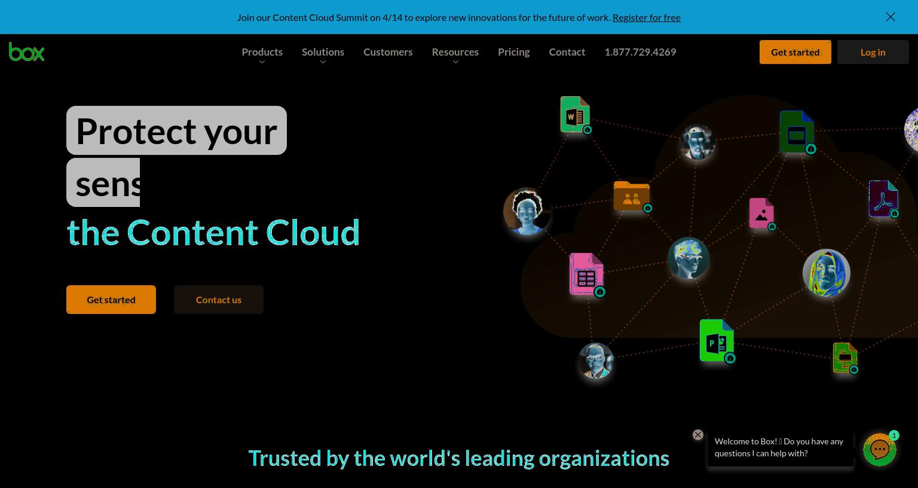
Task: Click the green PowerPoint file icon
Action: 717,340
